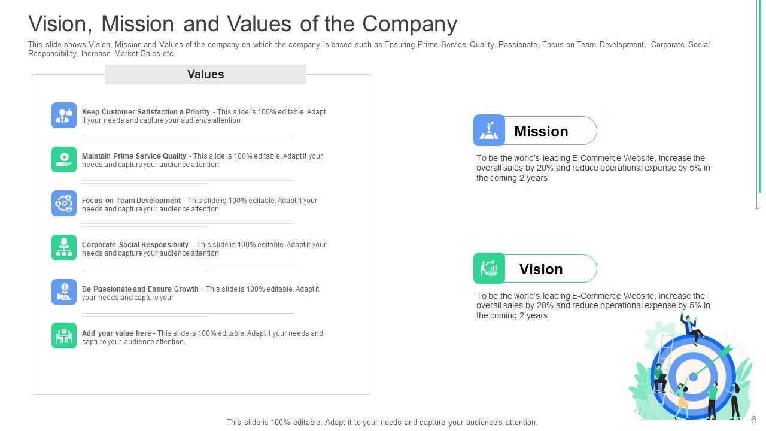Screen dimensions: 766x431
Task: Select the Values header box
Action: (205, 75)
